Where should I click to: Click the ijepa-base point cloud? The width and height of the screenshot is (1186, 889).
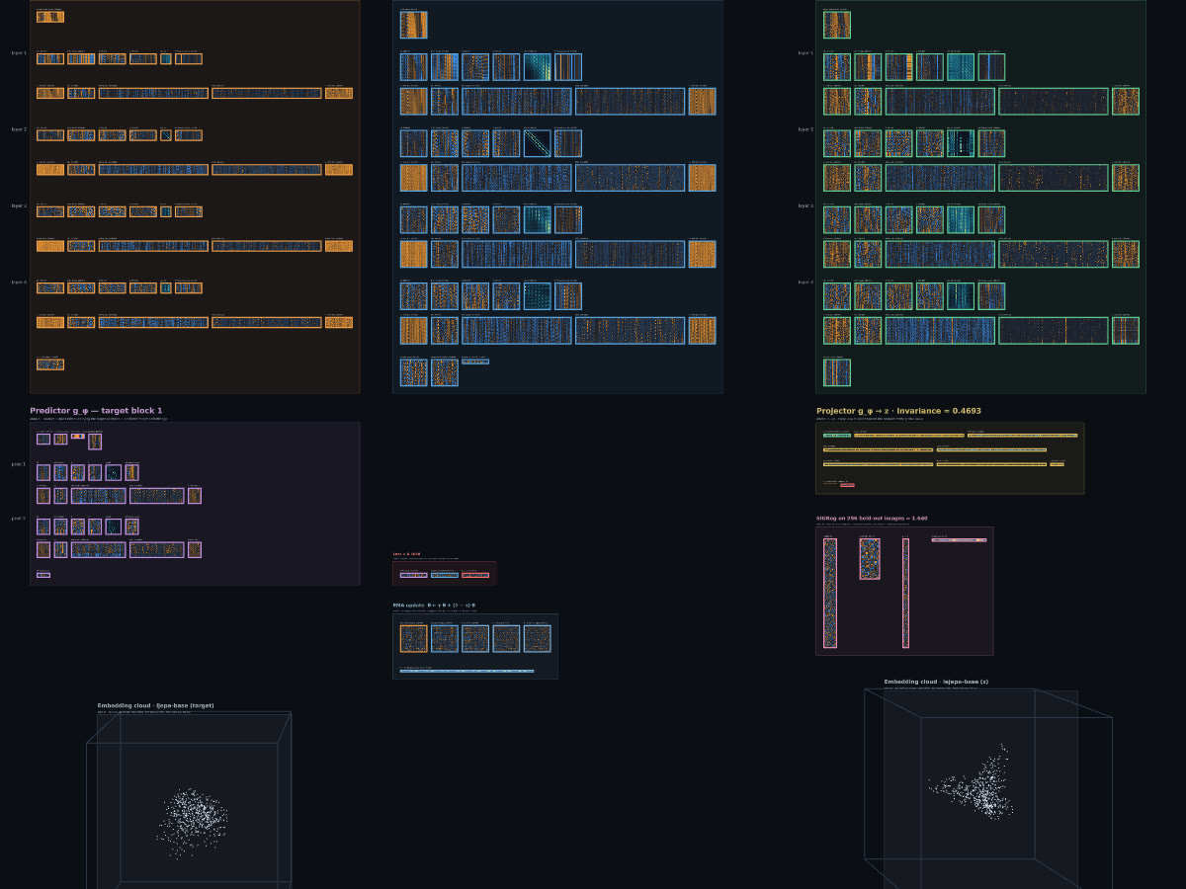coord(193,820)
